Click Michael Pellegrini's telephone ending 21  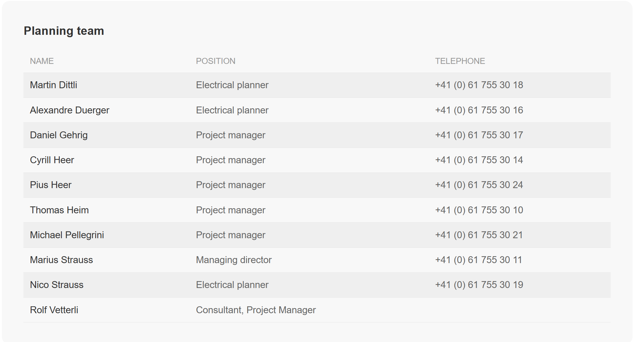pos(479,235)
